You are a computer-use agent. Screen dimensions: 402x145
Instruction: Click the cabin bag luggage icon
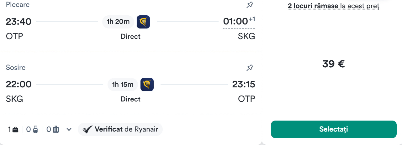tap(35, 129)
